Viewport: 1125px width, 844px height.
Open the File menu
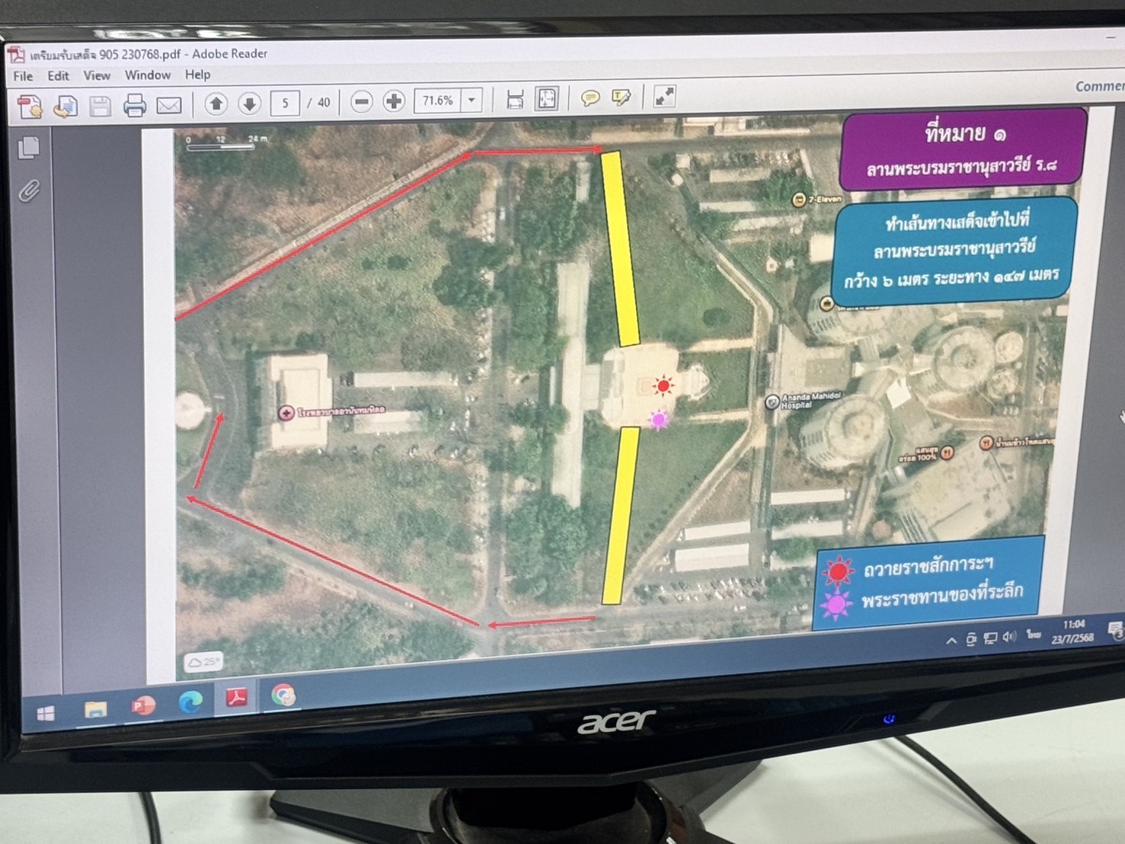tap(23, 76)
